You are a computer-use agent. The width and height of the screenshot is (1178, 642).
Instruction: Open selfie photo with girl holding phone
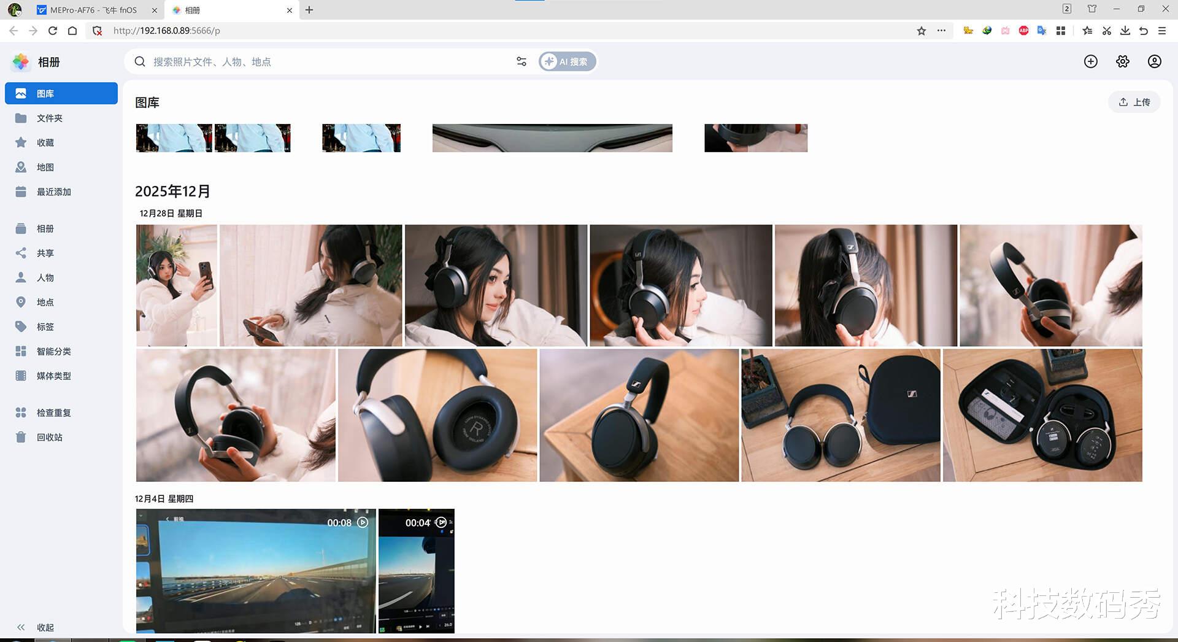click(x=177, y=285)
